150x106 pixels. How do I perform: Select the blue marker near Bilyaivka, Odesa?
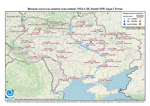click(x=68, y=80)
